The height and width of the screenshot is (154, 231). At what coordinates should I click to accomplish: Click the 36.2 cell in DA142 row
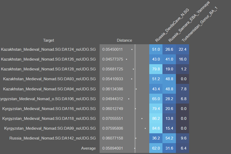(x=156, y=138)
